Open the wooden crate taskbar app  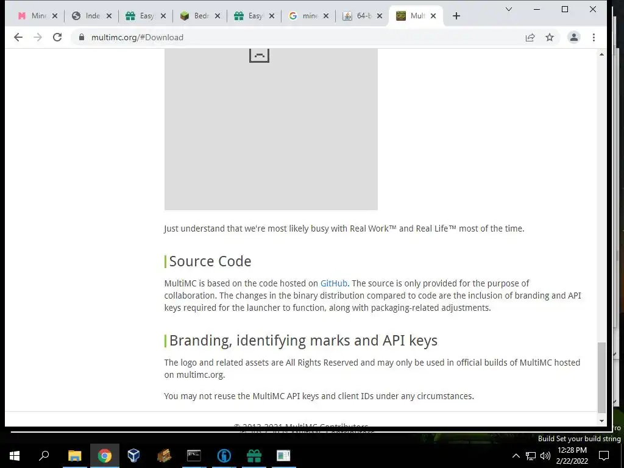(164, 456)
